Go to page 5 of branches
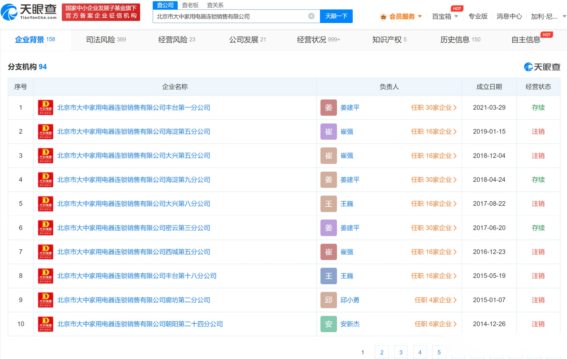The width and height of the screenshot is (567, 359). coord(439,352)
